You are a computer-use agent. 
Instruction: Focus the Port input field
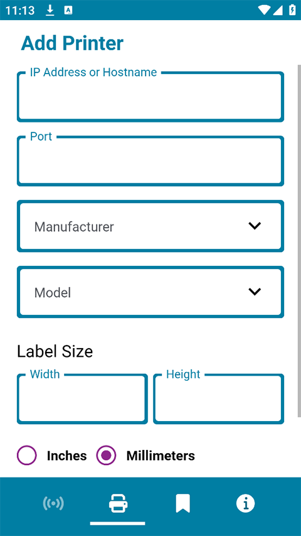[150, 161]
